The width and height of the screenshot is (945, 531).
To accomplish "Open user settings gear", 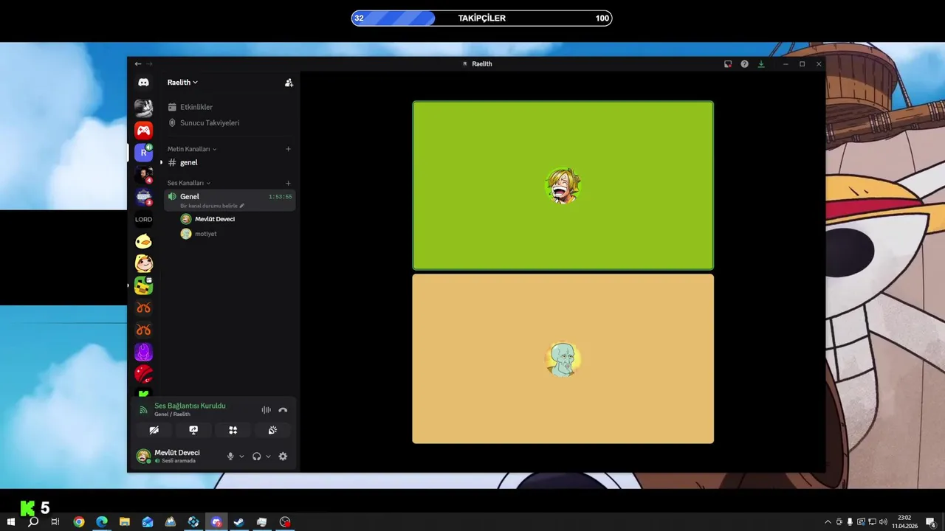I will pos(283,457).
